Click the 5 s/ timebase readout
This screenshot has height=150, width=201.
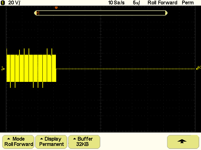point(136,3)
